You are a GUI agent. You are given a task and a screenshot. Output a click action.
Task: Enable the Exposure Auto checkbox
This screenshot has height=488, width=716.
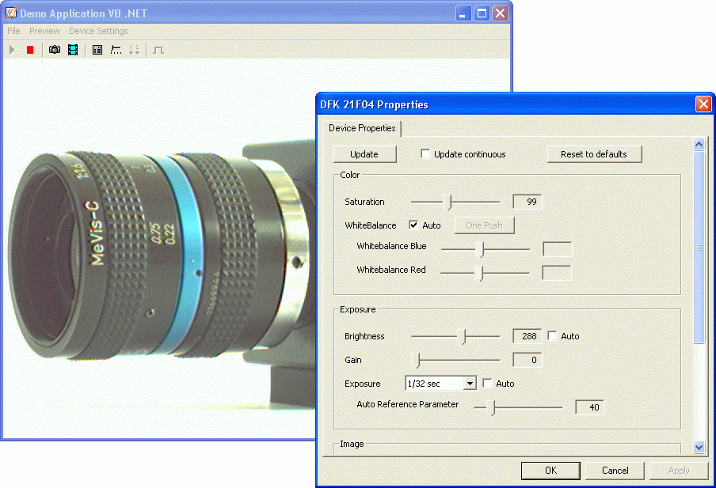tap(487, 384)
